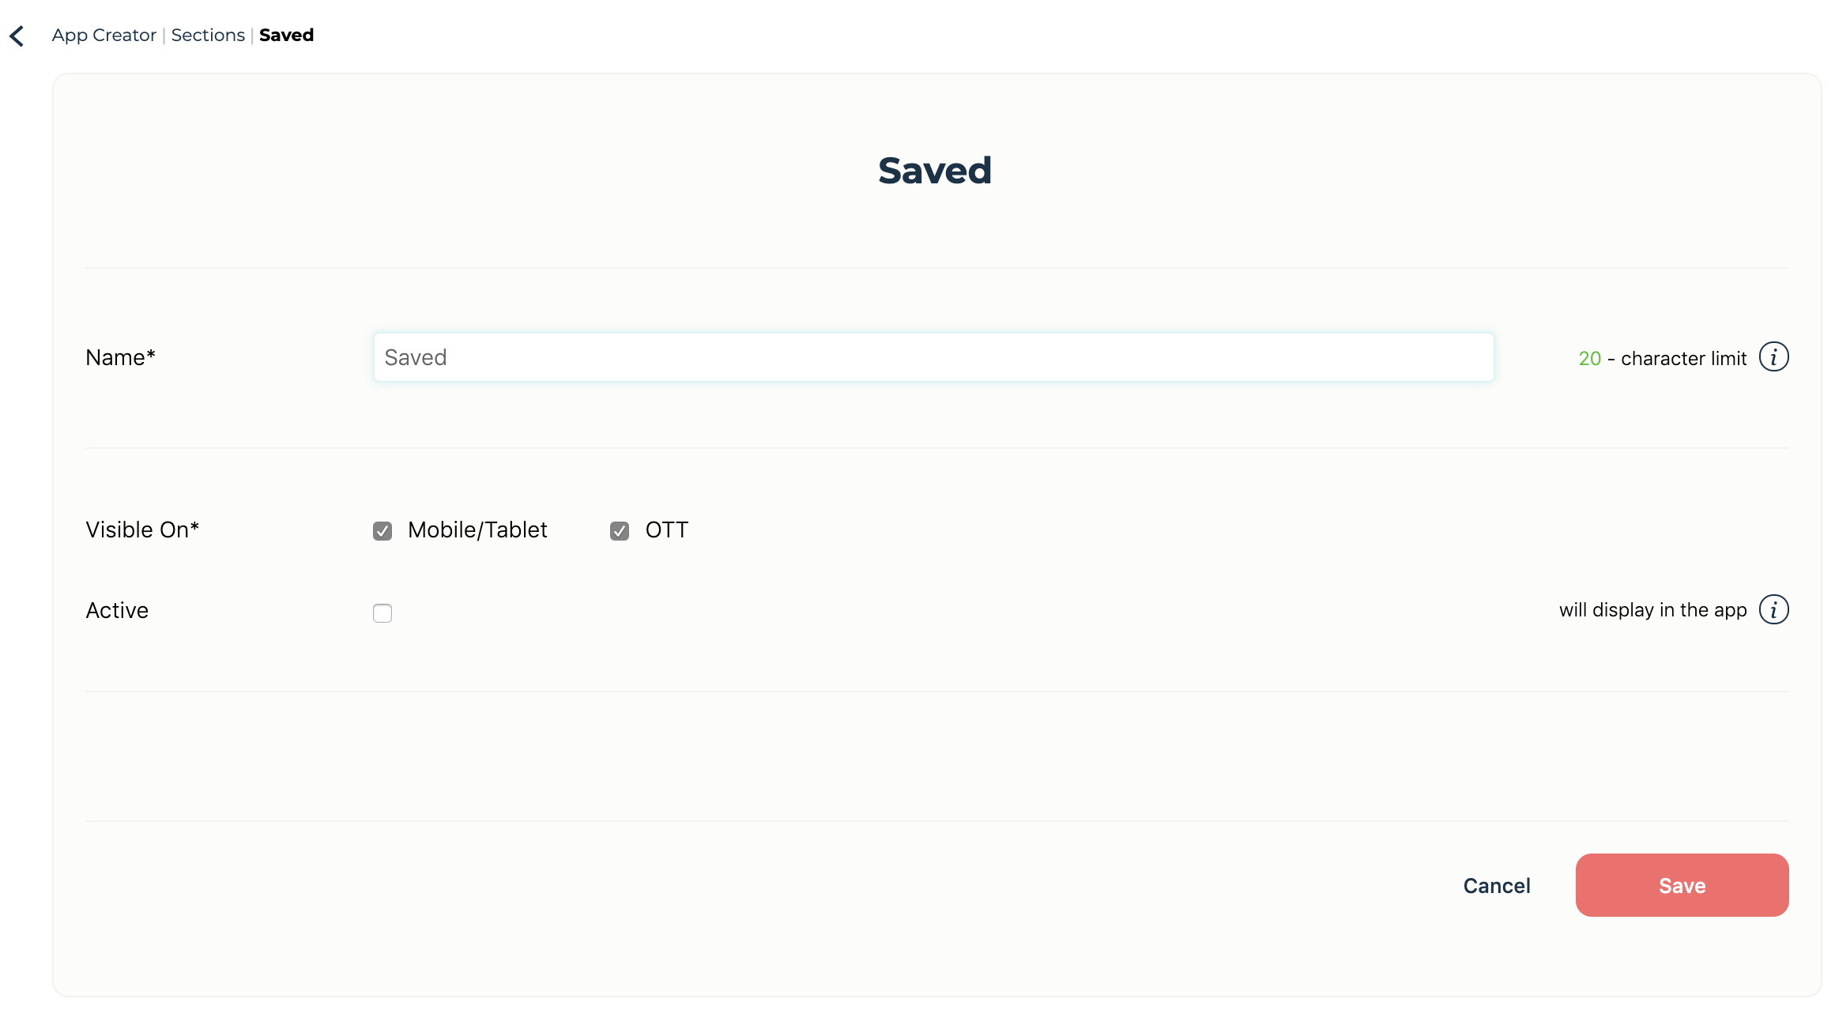
Task: Click the large Saved page heading
Action: (x=935, y=171)
